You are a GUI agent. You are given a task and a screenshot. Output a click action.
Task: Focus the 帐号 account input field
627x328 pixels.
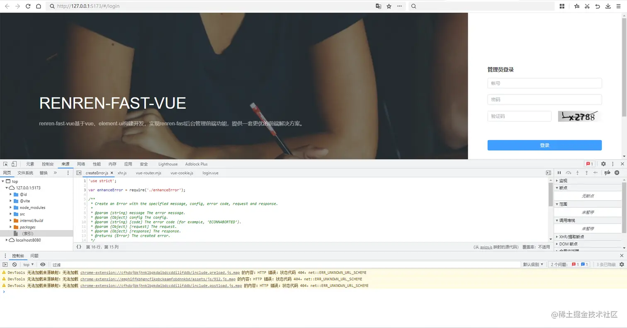pyautogui.click(x=544, y=83)
